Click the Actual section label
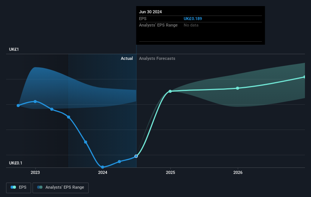The width and height of the screenshot is (311, 197). (x=127, y=58)
